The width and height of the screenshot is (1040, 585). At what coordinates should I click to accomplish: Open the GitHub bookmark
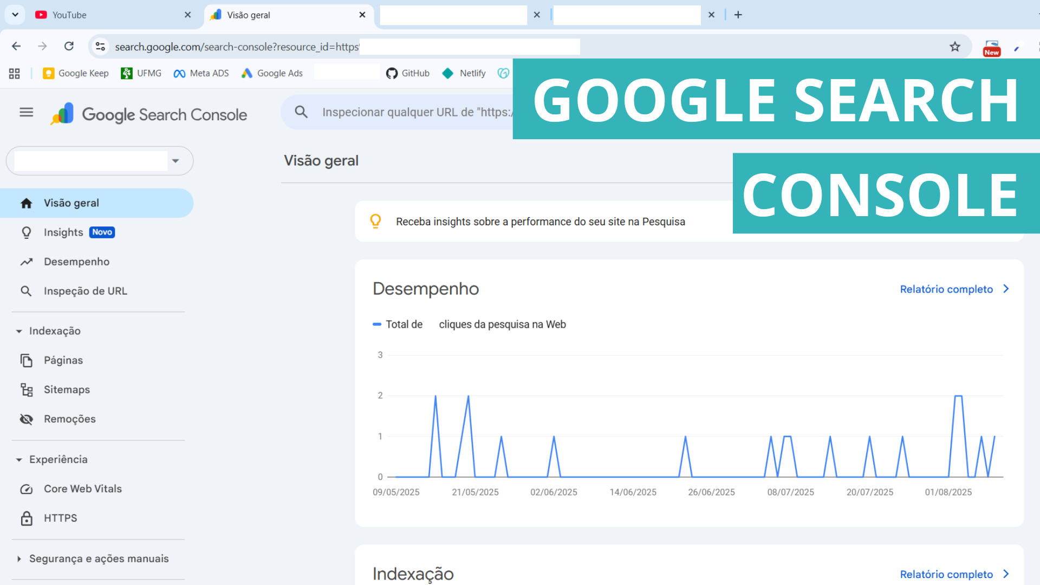(x=408, y=73)
